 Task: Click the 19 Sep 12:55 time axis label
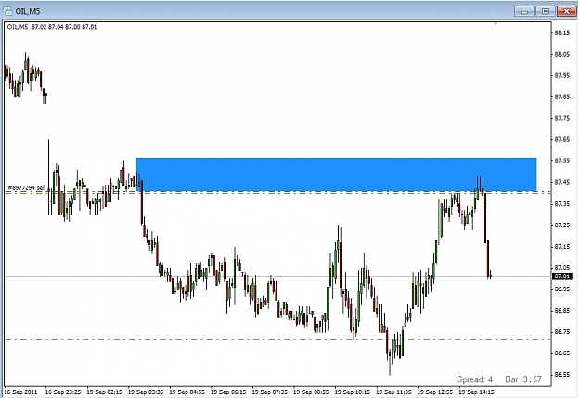[x=435, y=392]
